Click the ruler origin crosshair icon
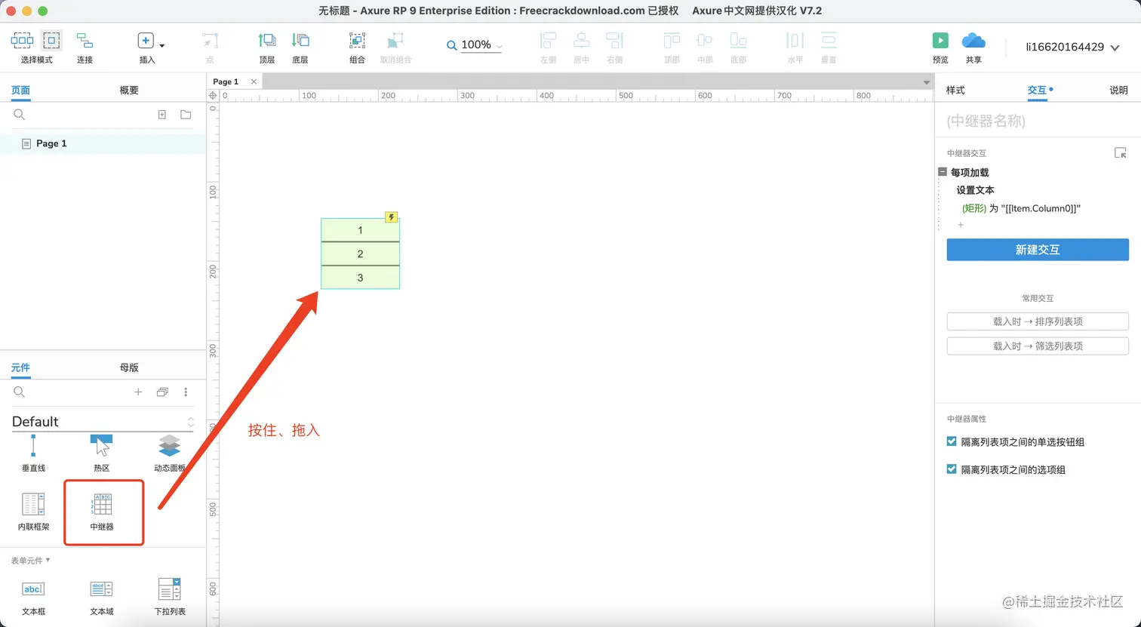The width and height of the screenshot is (1141, 627). [x=213, y=96]
